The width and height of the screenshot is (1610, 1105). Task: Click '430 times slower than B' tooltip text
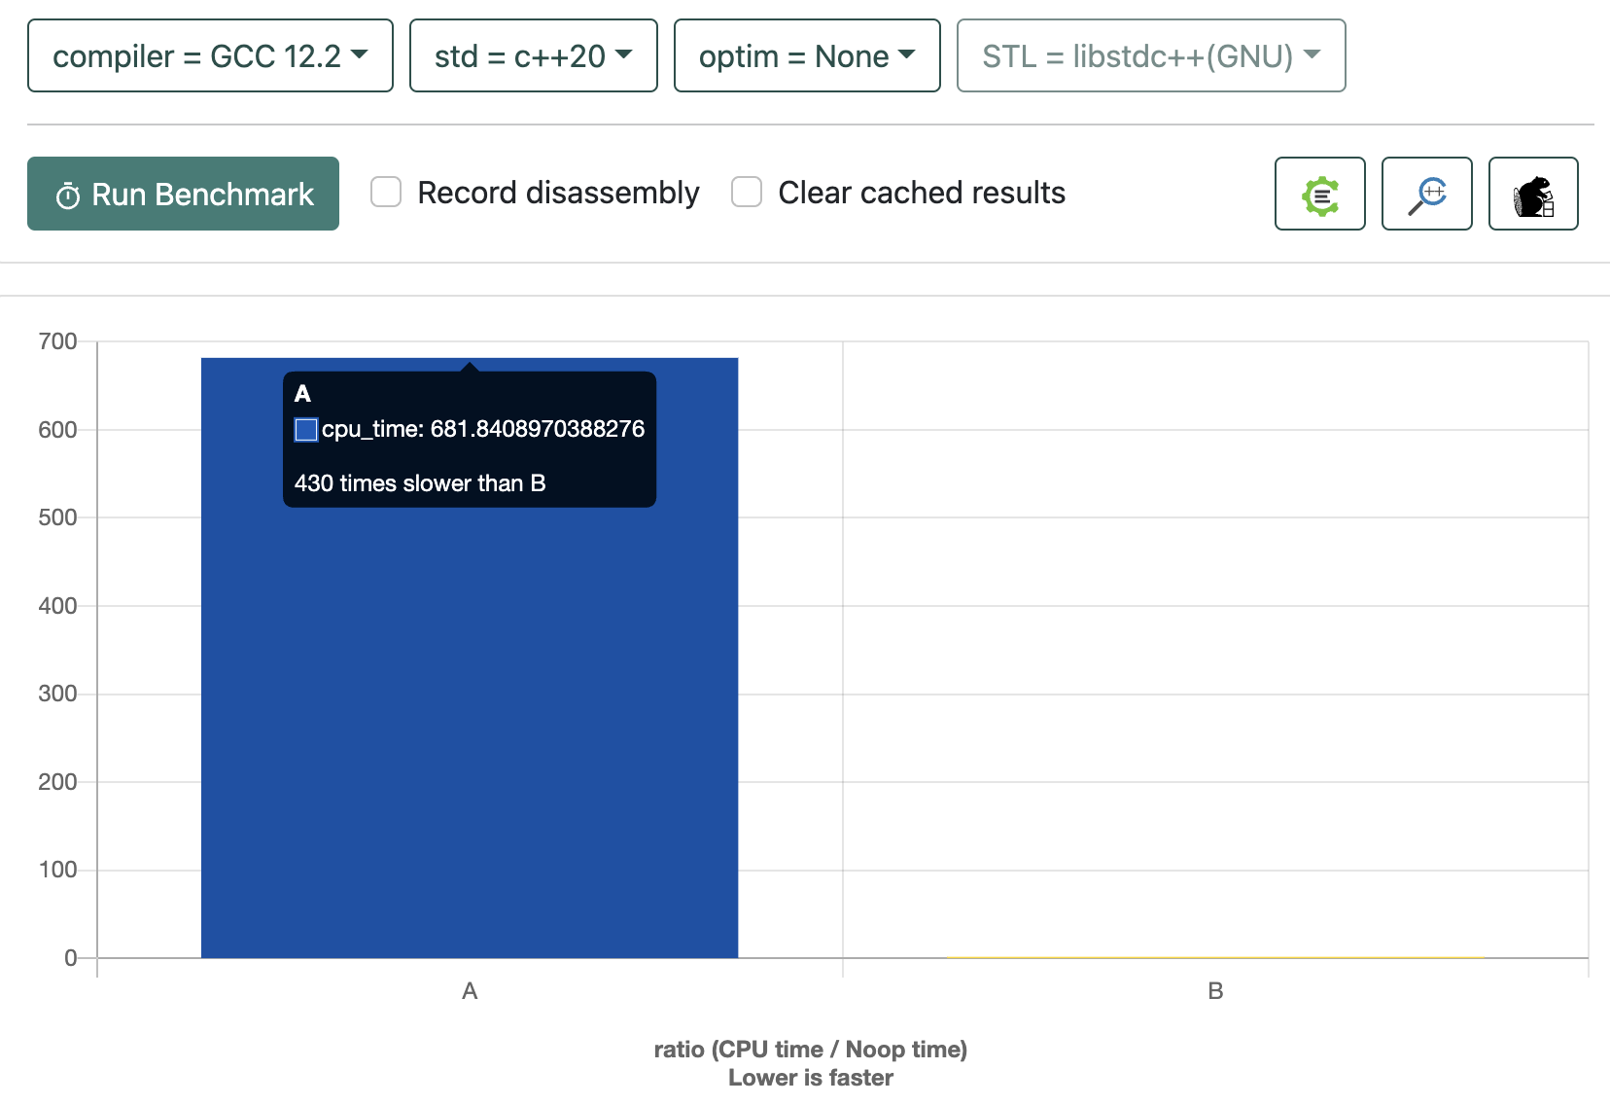[x=420, y=483]
